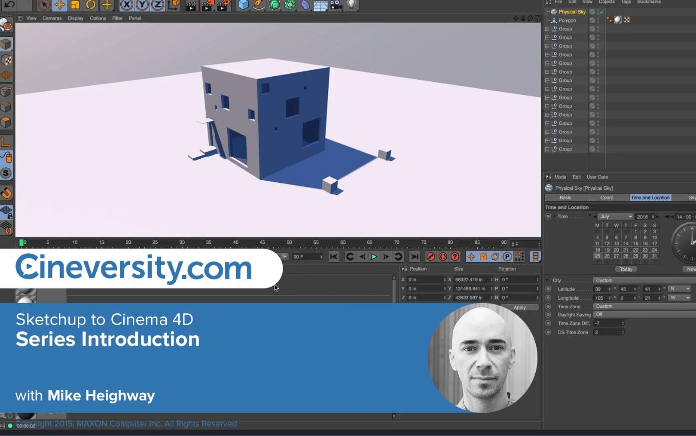696x436 pixels.
Task: Toggle X axis lock
Action: (127, 5)
